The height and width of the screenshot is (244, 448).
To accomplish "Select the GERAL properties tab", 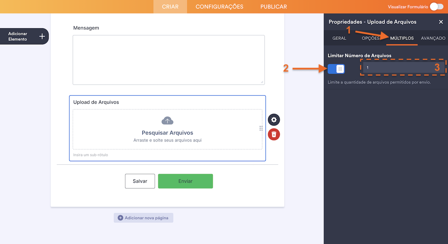I will pos(339,38).
